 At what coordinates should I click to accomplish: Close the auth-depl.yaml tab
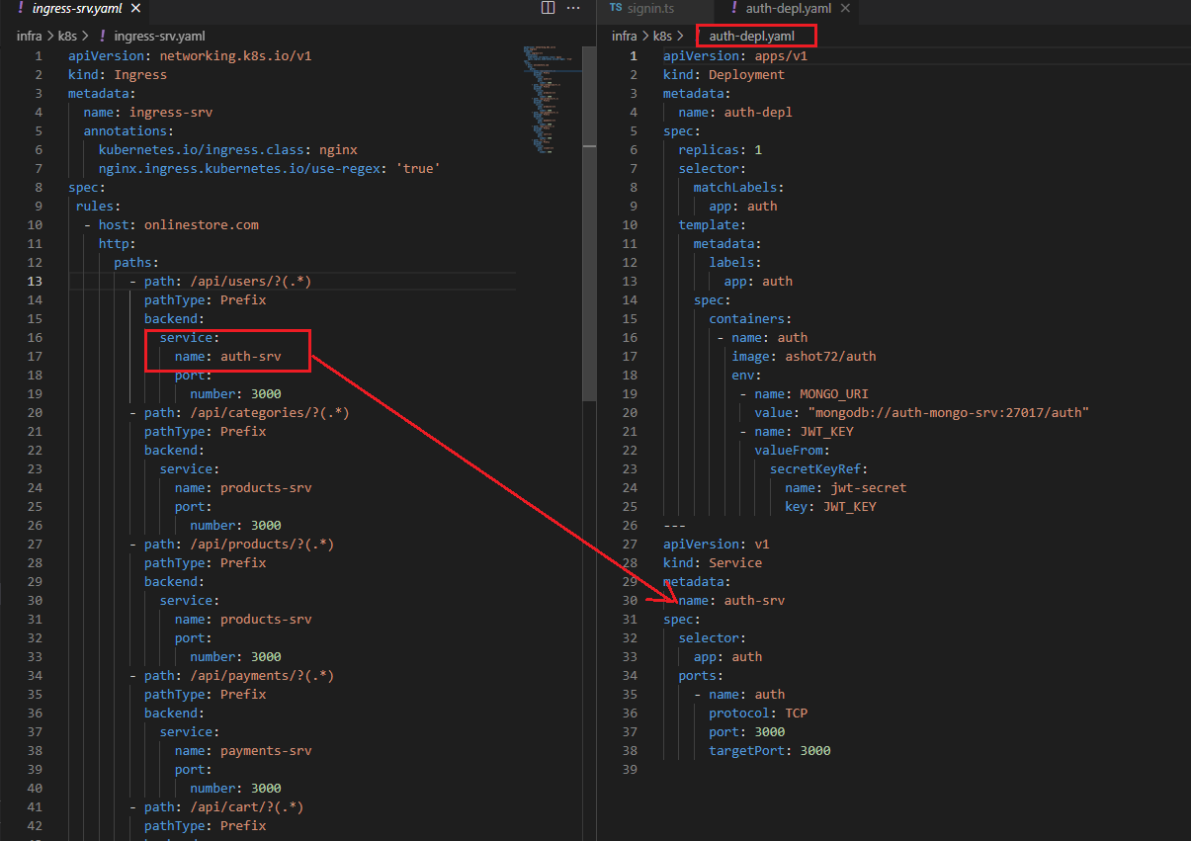click(845, 9)
